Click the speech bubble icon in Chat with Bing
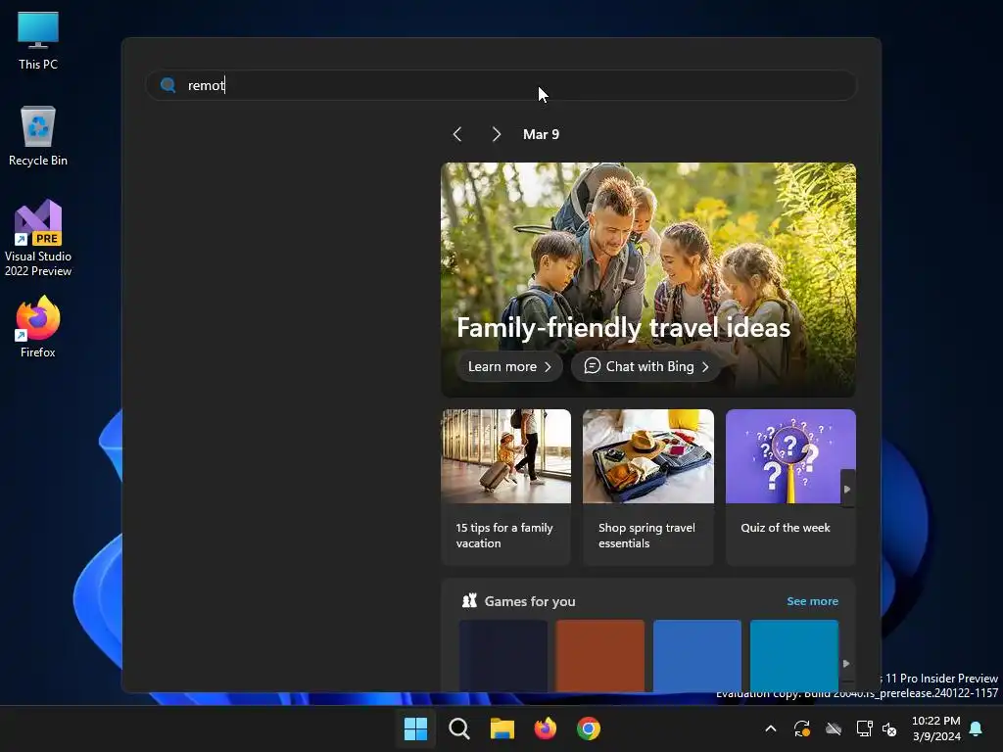The height and width of the screenshot is (752, 1003). click(593, 366)
